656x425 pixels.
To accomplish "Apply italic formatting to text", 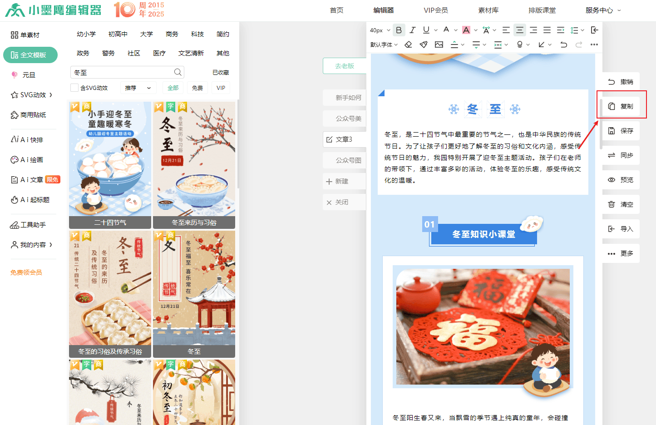I will 412,30.
